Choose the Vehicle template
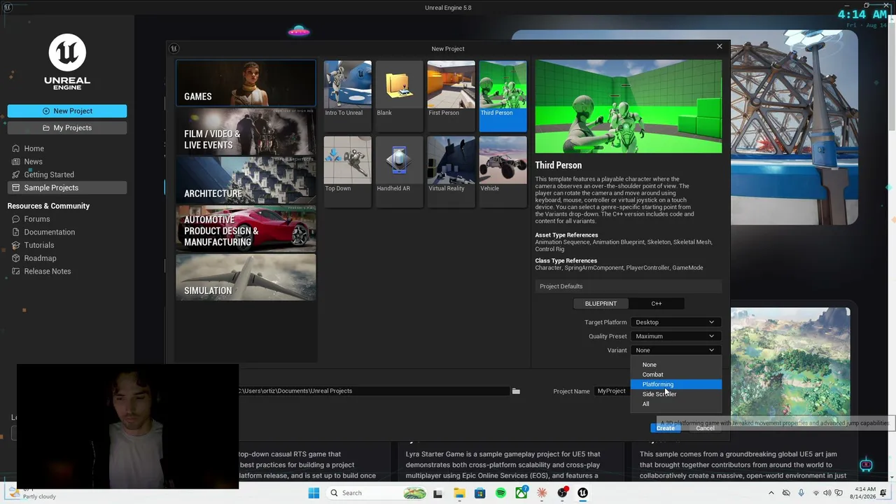Screen dimensions: 896x504 click(503, 171)
